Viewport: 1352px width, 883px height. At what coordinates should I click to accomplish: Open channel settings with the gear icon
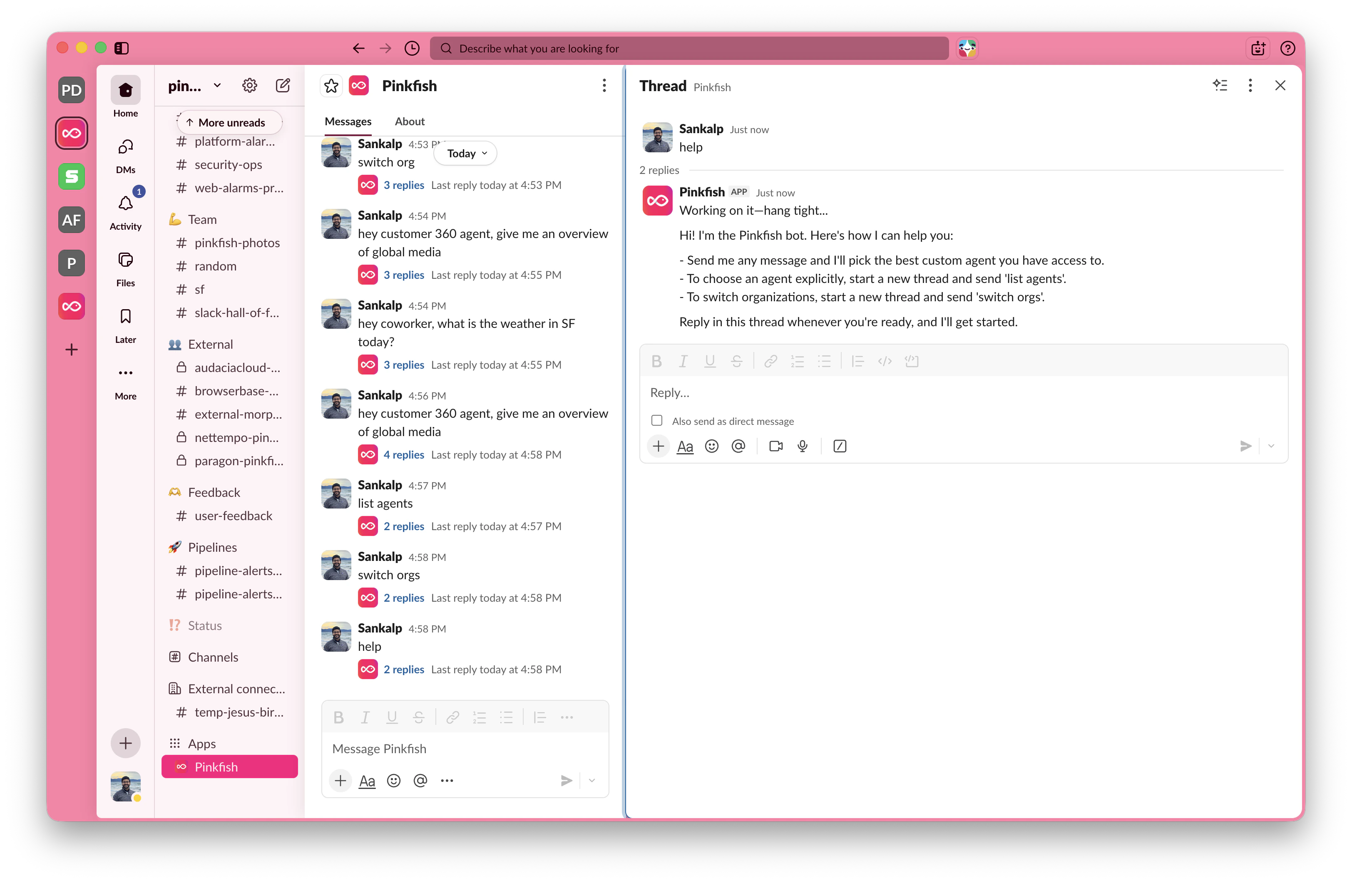click(x=249, y=85)
